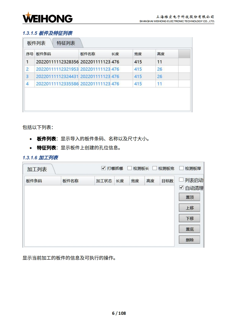Image resolution: width=237 pixels, height=336 pixels.
Task: Check the 检测板厚 option
Action: tap(181, 168)
